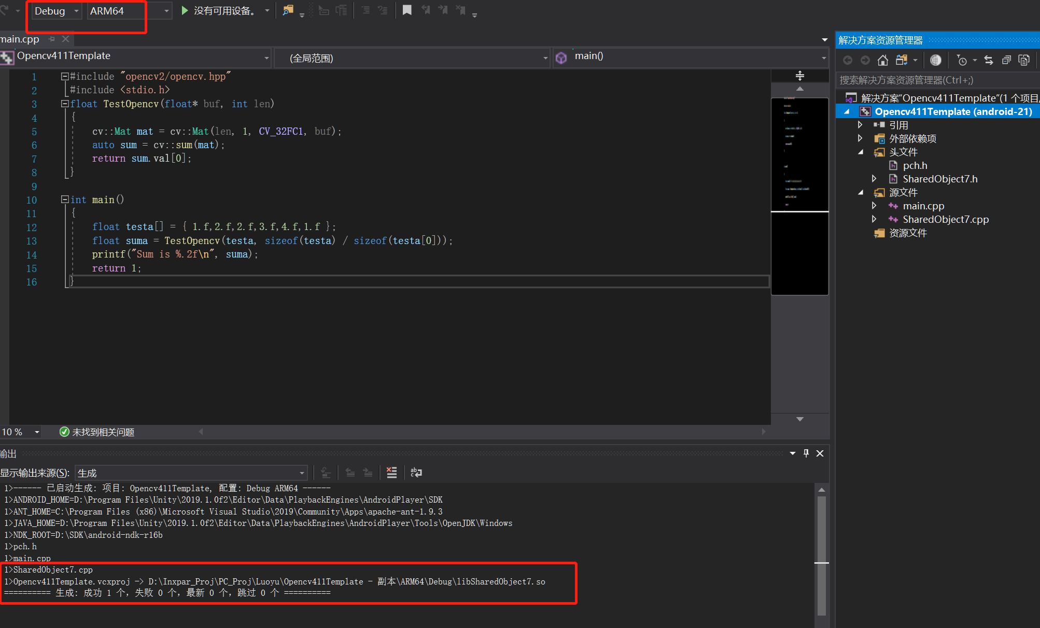This screenshot has width=1040, height=628.
Task: Toggle a bookmark on the current line
Action: click(407, 10)
